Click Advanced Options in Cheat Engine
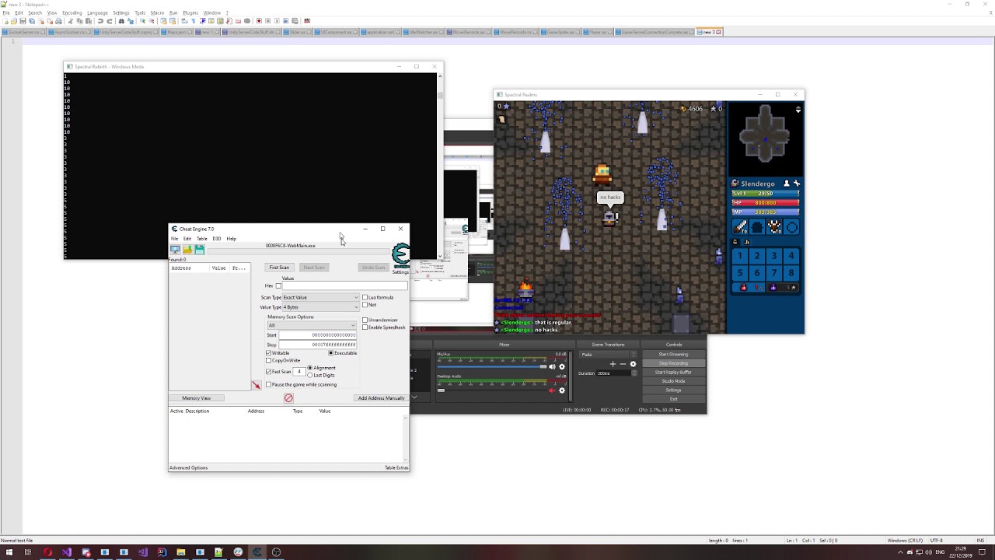995x560 pixels. point(189,468)
